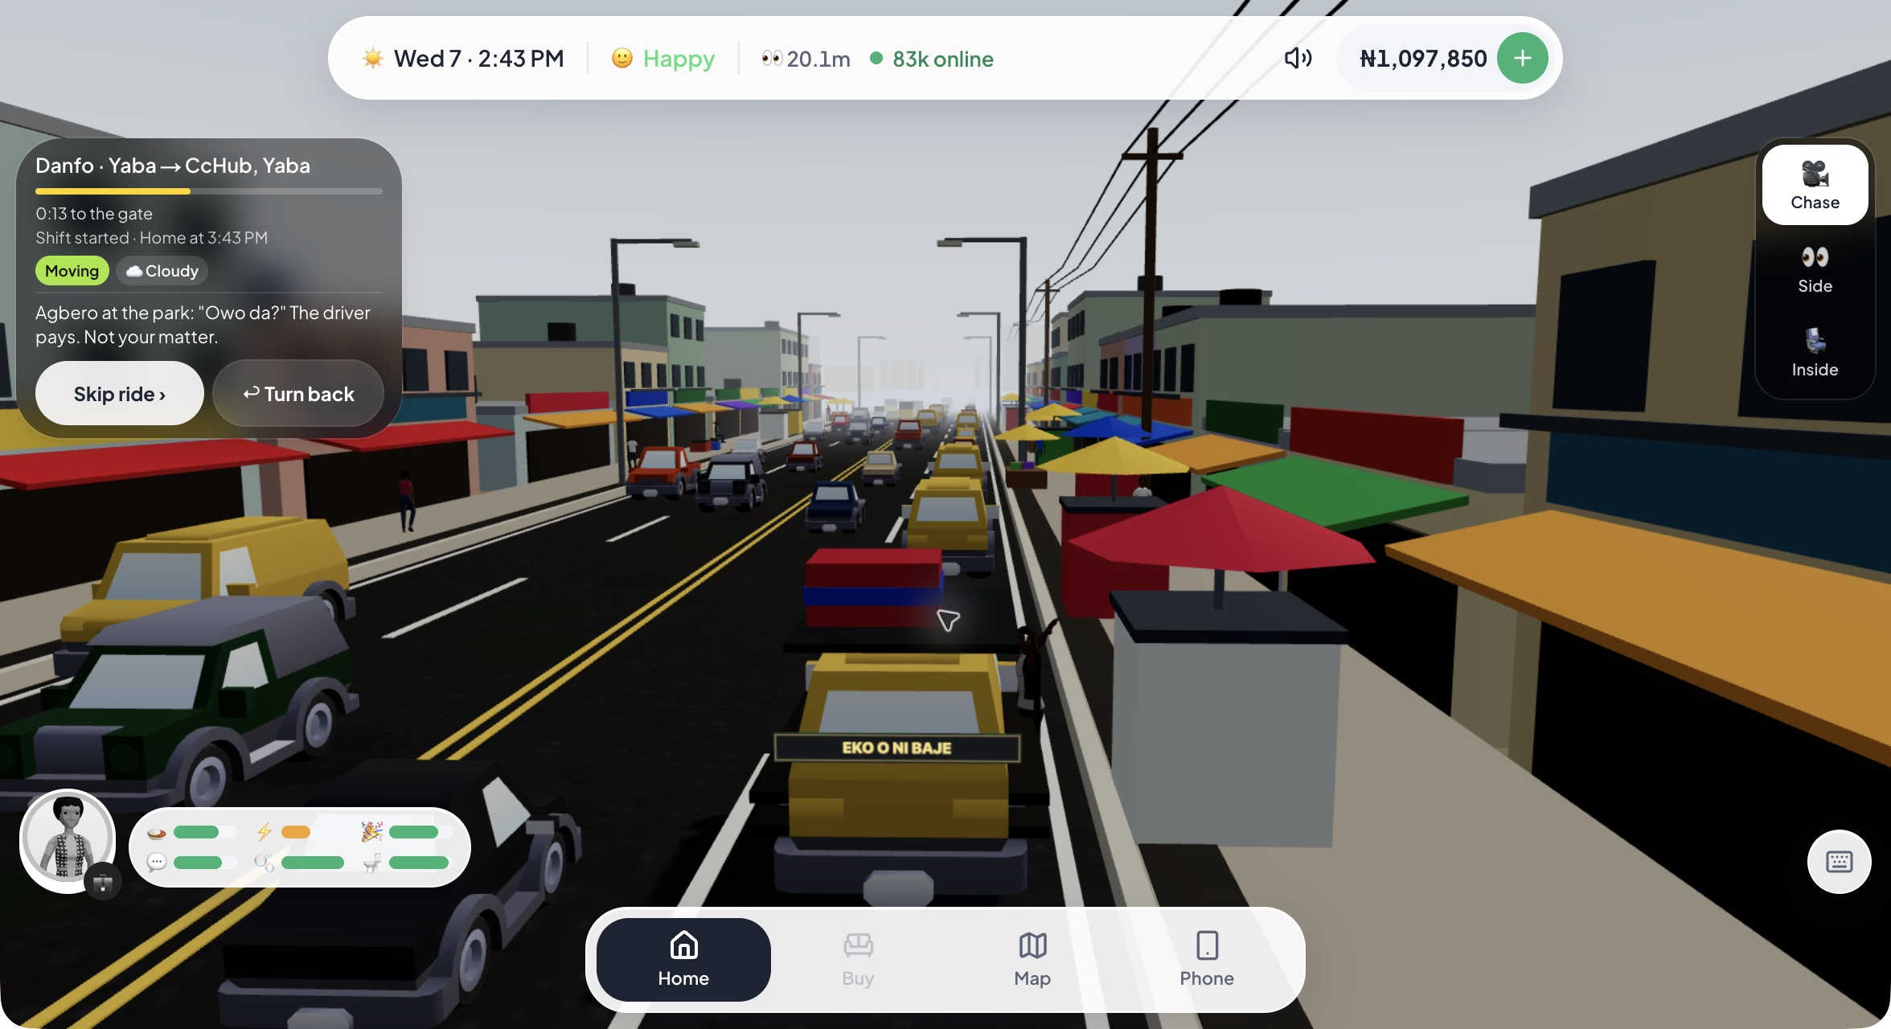Open the Home tab
This screenshot has width=1891, height=1029.
tap(683, 960)
